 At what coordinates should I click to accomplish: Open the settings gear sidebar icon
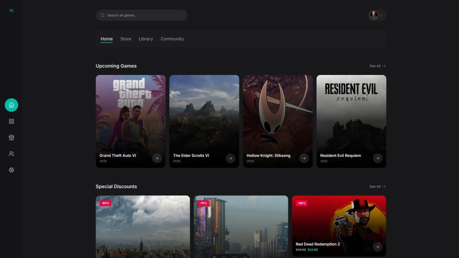point(11,170)
